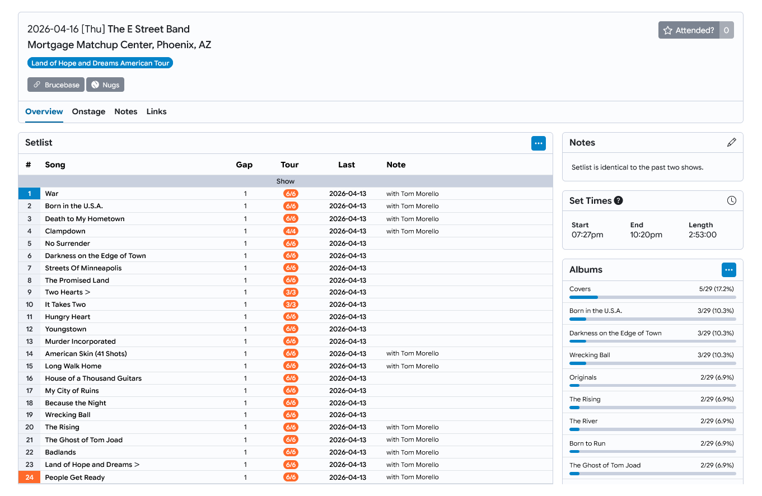Click the star Attended? button
Image resolution: width=762 pixels, height=496 pixels.
[689, 30]
